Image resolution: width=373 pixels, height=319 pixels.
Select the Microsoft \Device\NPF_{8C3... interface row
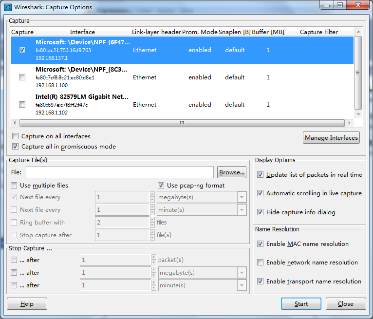click(x=182, y=77)
